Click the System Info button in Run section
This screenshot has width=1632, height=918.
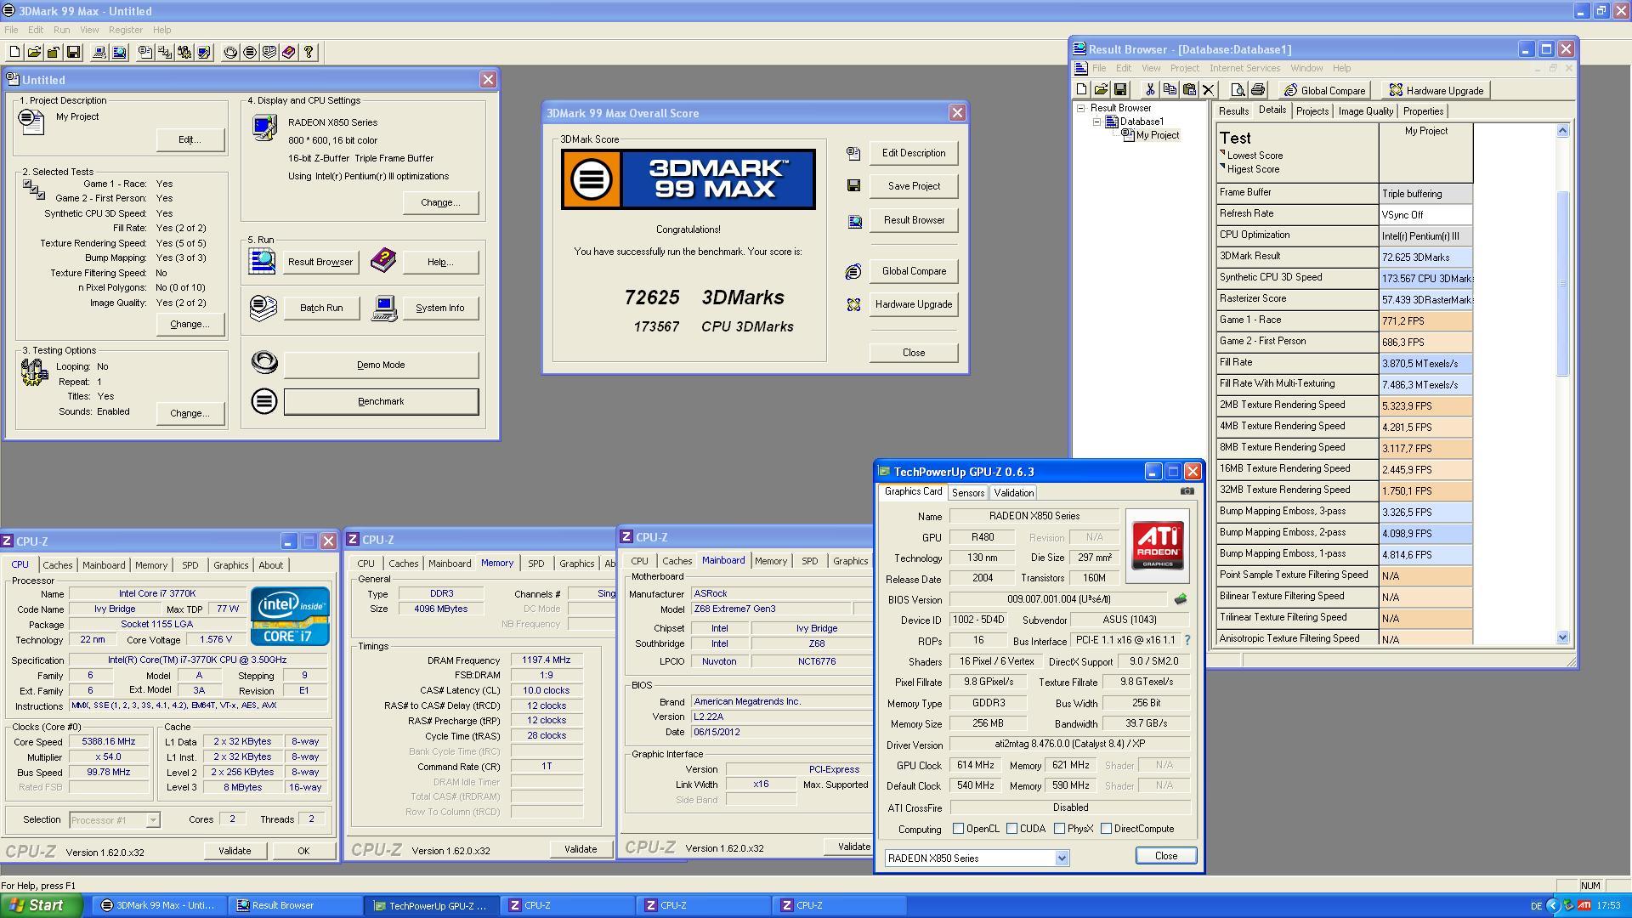pyautogui.click(x=440, y=308)
